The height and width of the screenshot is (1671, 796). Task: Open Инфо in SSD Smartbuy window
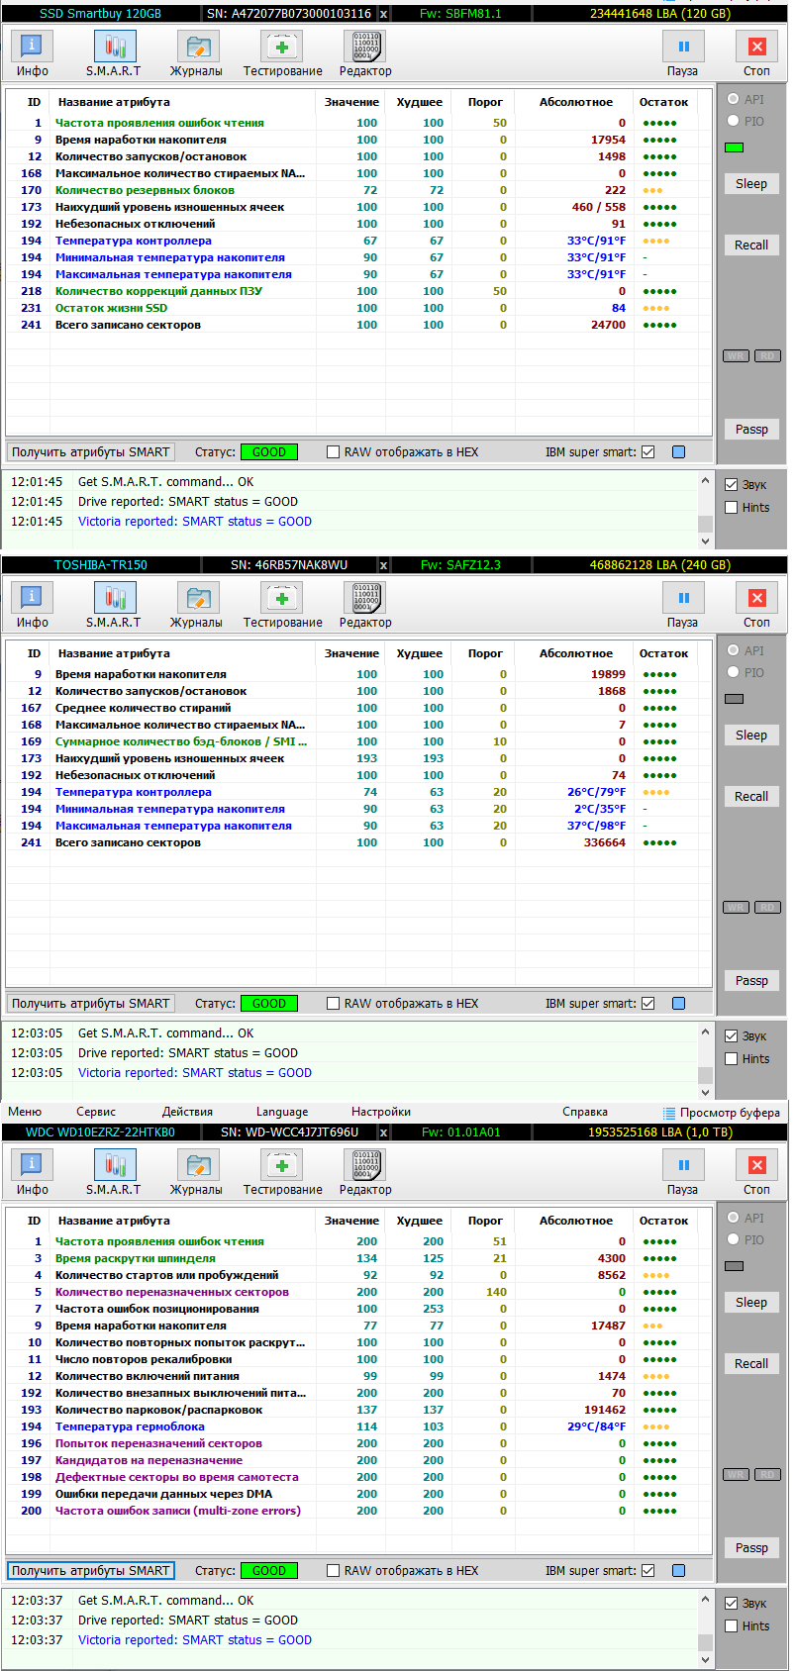point(32,53)
